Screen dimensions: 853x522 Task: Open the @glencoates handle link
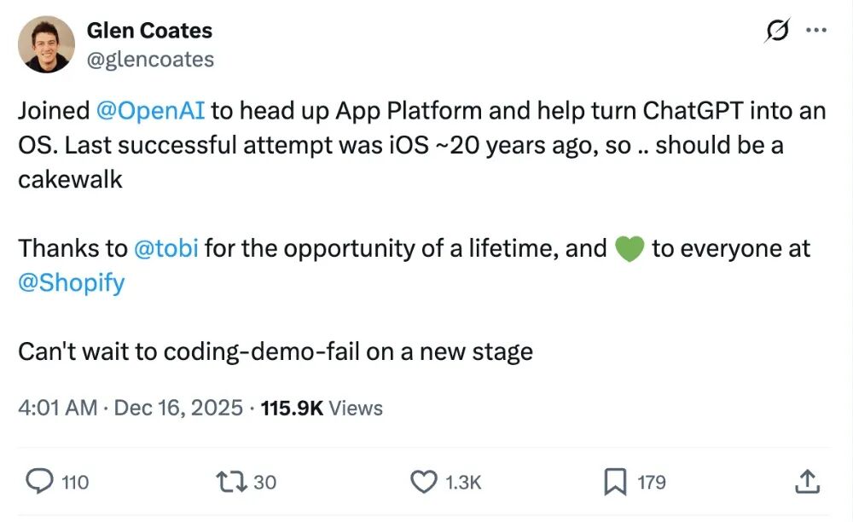150,59
